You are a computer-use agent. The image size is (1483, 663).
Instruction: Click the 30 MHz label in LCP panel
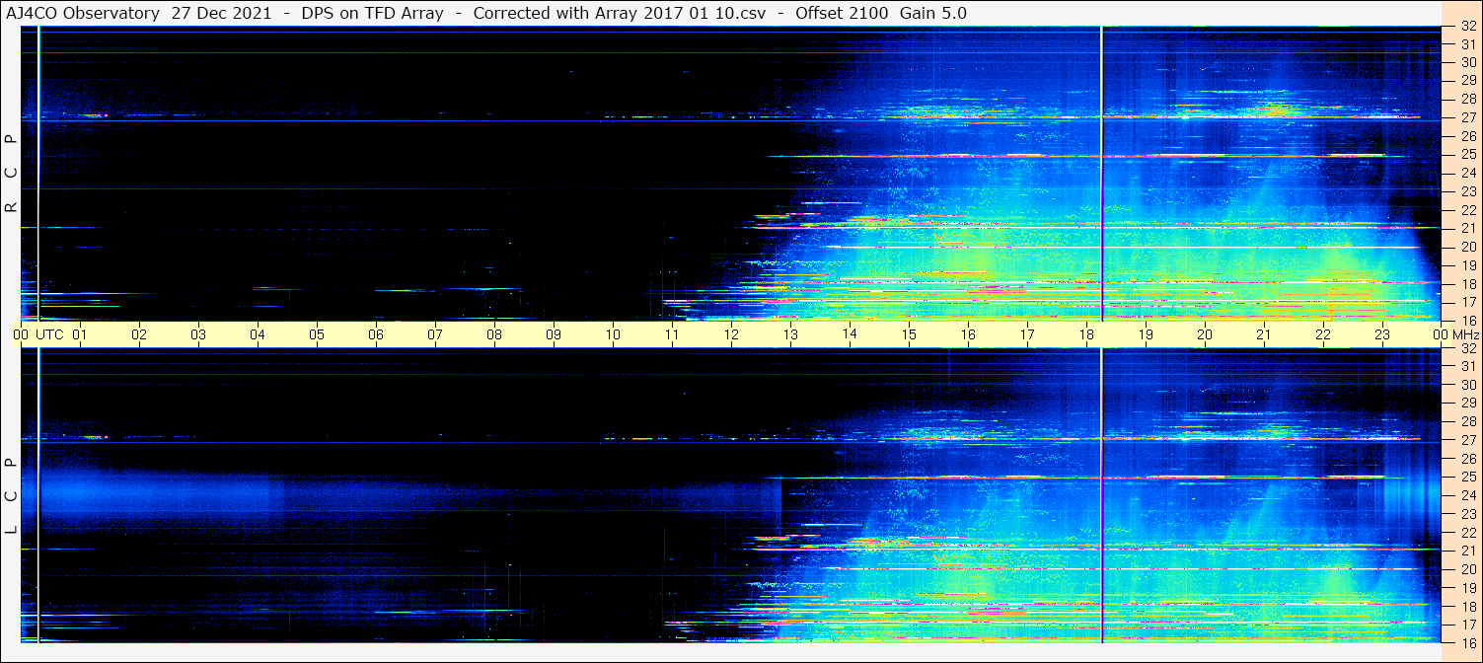tap(1467, 385)
